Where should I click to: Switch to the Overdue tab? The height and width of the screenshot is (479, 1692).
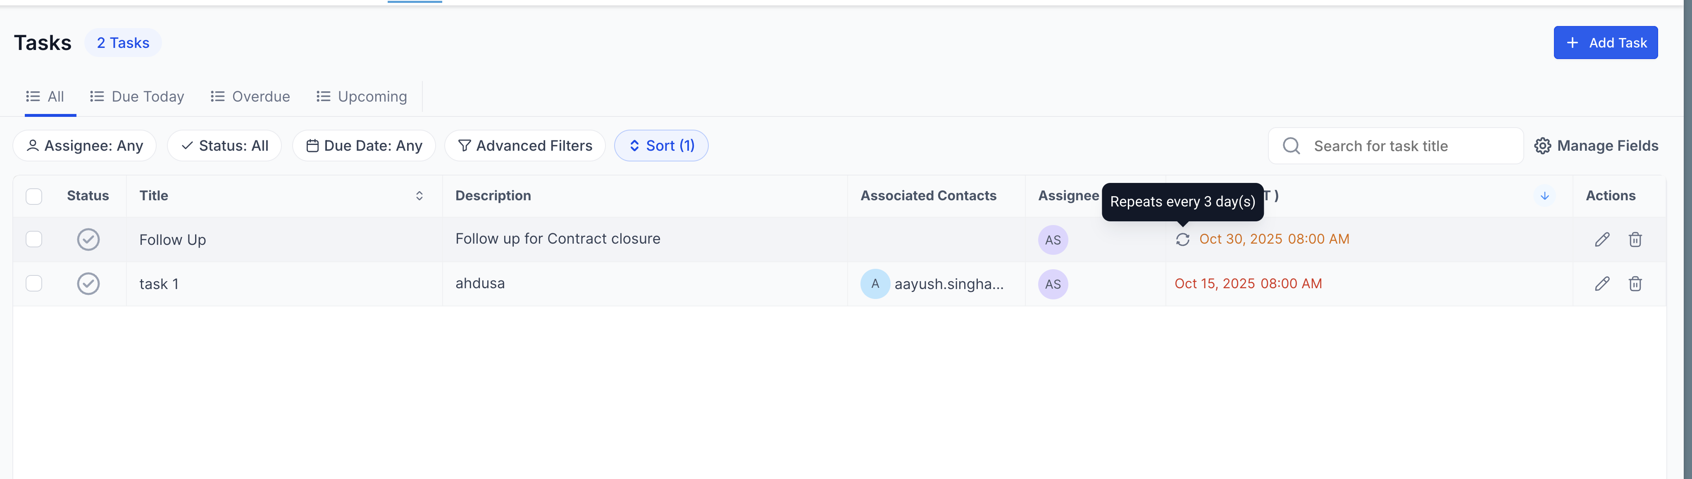(250, 97)
